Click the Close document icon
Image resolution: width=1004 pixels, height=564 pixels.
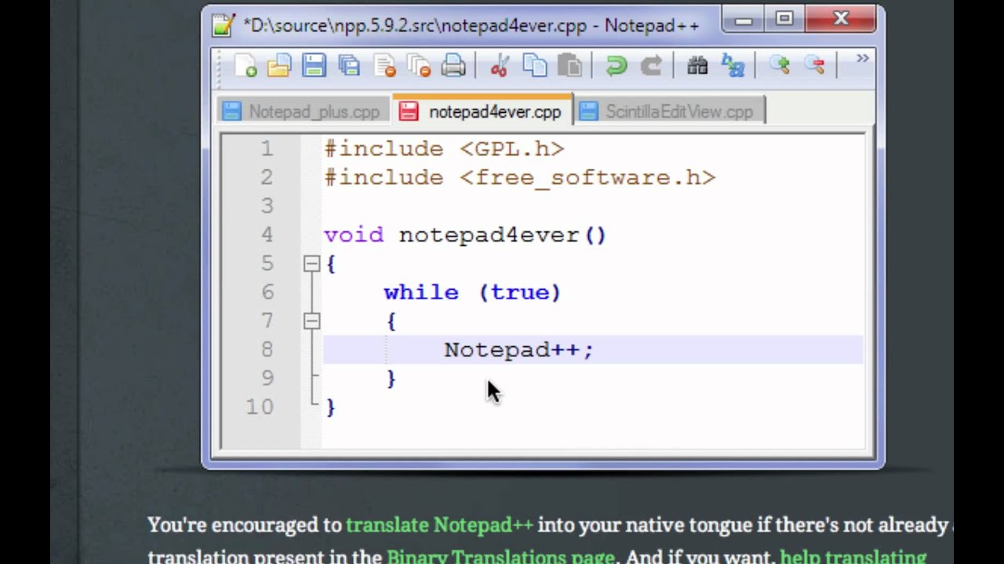tap(384, 66)
